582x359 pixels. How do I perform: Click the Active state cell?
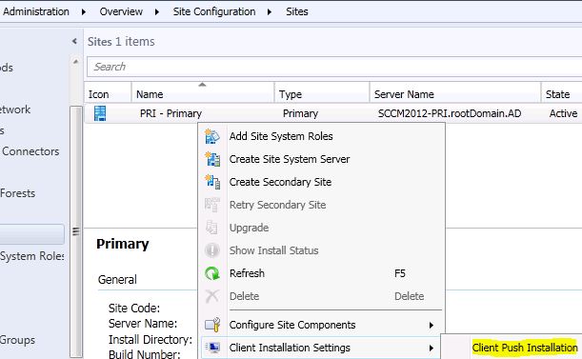pos(563,113)
